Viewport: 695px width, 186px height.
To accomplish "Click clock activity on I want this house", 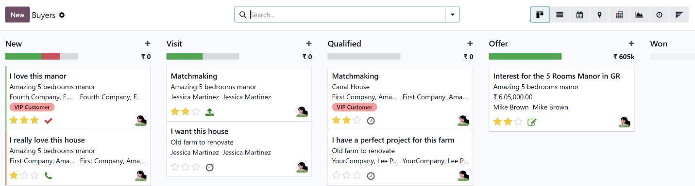I will (x=210, y=167).
